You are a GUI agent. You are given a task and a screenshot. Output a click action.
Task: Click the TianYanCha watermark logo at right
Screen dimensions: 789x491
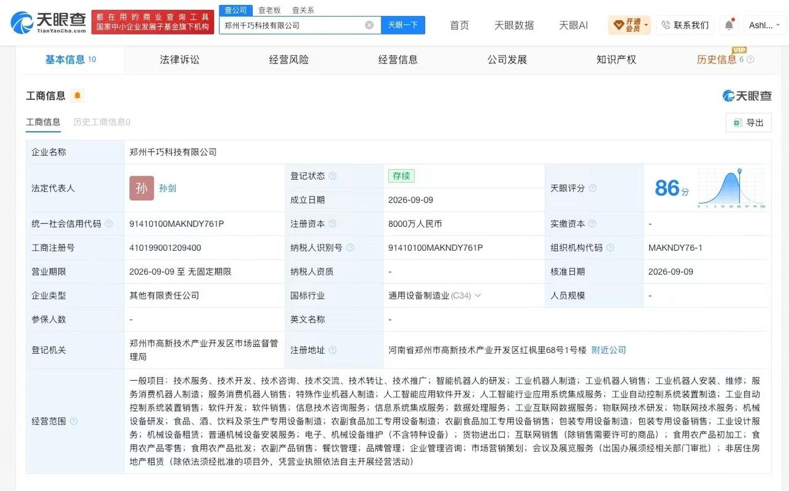(747, 95)
